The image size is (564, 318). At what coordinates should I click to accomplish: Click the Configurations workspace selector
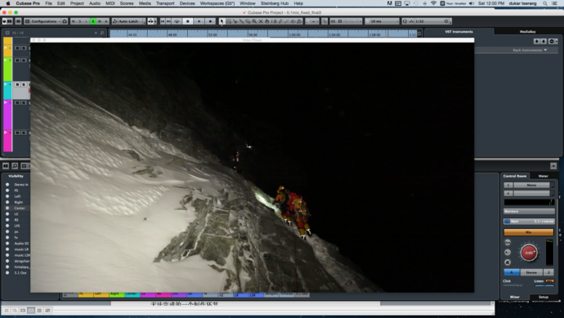43,21
